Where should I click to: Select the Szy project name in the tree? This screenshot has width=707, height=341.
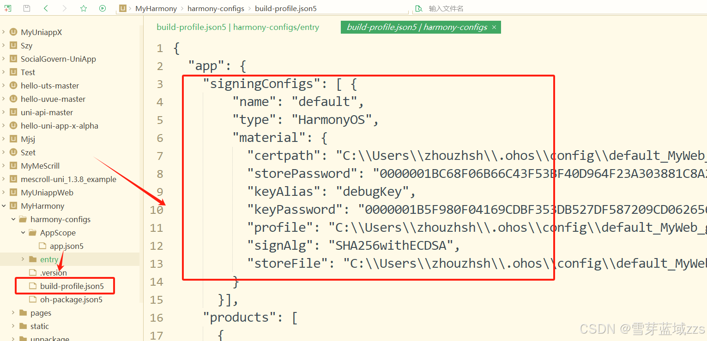26,46
